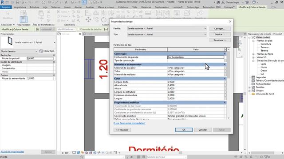Collapse the Cotas parameter group
This screenshot has height=159, width=284.
[x=225, y=79]
